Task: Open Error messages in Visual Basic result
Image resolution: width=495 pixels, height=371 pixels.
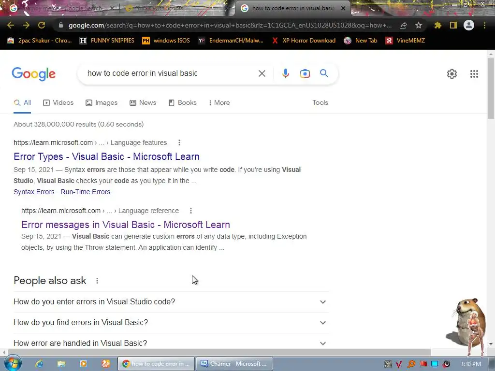Action: (x=126, y=225)
